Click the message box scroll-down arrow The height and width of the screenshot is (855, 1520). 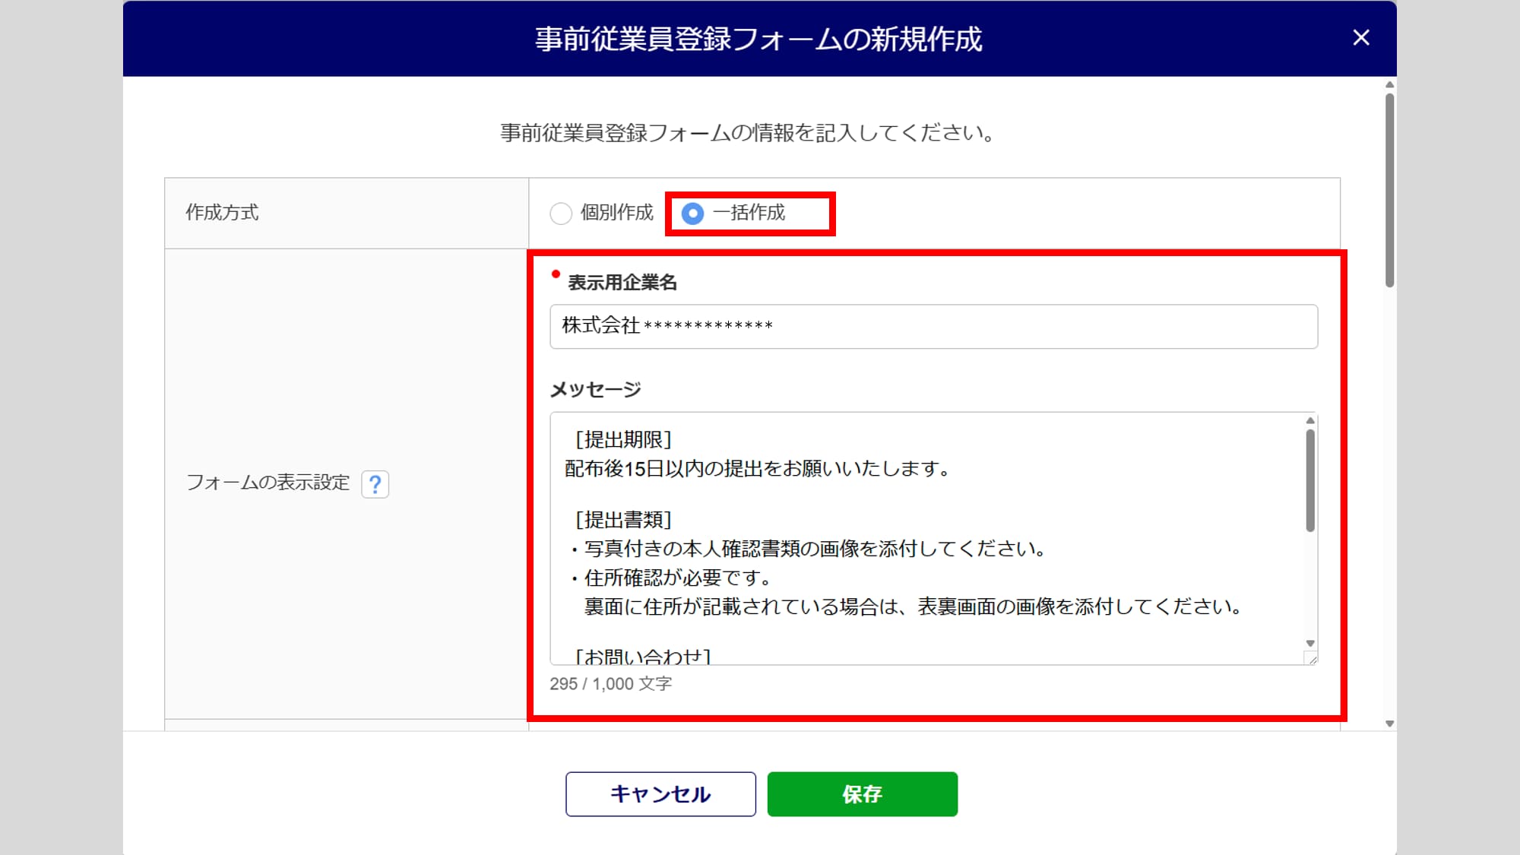point(1310,643)
